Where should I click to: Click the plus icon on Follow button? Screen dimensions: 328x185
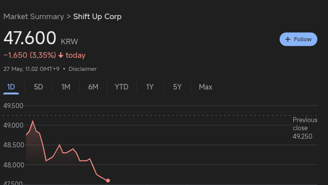(288, 39)
